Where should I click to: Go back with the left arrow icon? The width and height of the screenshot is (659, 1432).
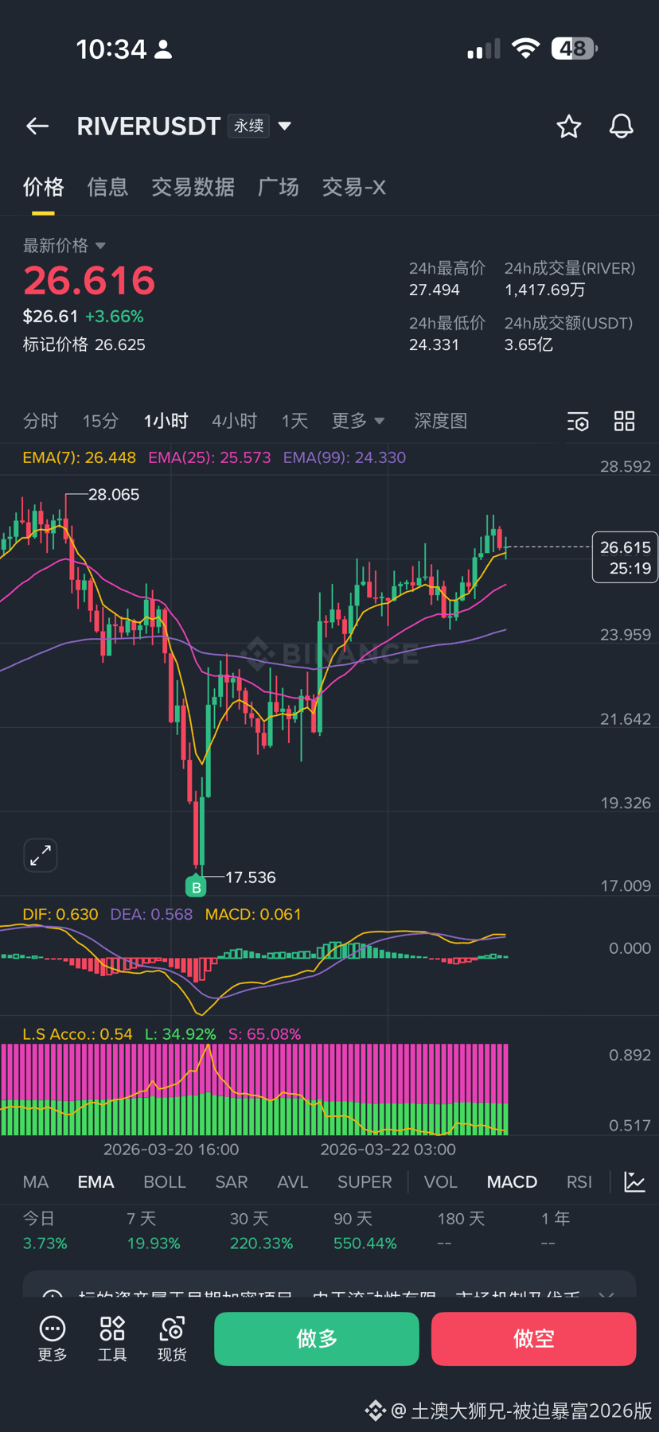coord(37,126)
